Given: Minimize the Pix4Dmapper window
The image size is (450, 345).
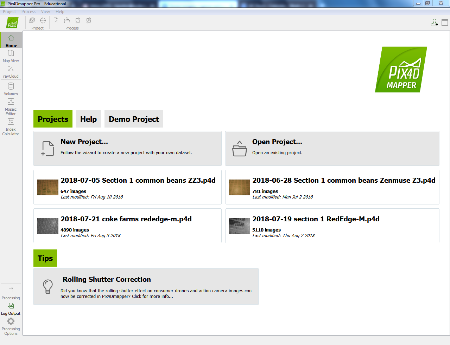Looking at the screenshot, I should (x=418, y=3).
